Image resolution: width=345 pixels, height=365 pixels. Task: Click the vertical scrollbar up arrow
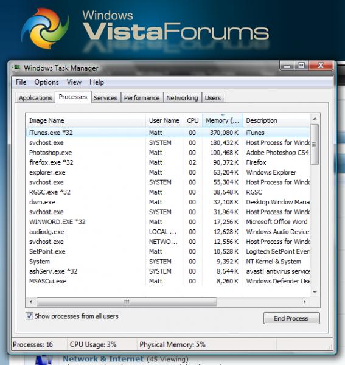(x=315, y=119)
